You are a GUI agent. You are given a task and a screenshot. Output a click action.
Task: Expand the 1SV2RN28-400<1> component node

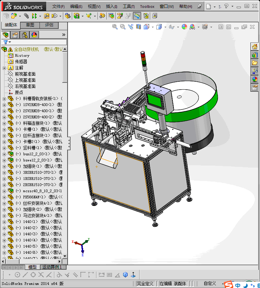(x=4, y=105)
